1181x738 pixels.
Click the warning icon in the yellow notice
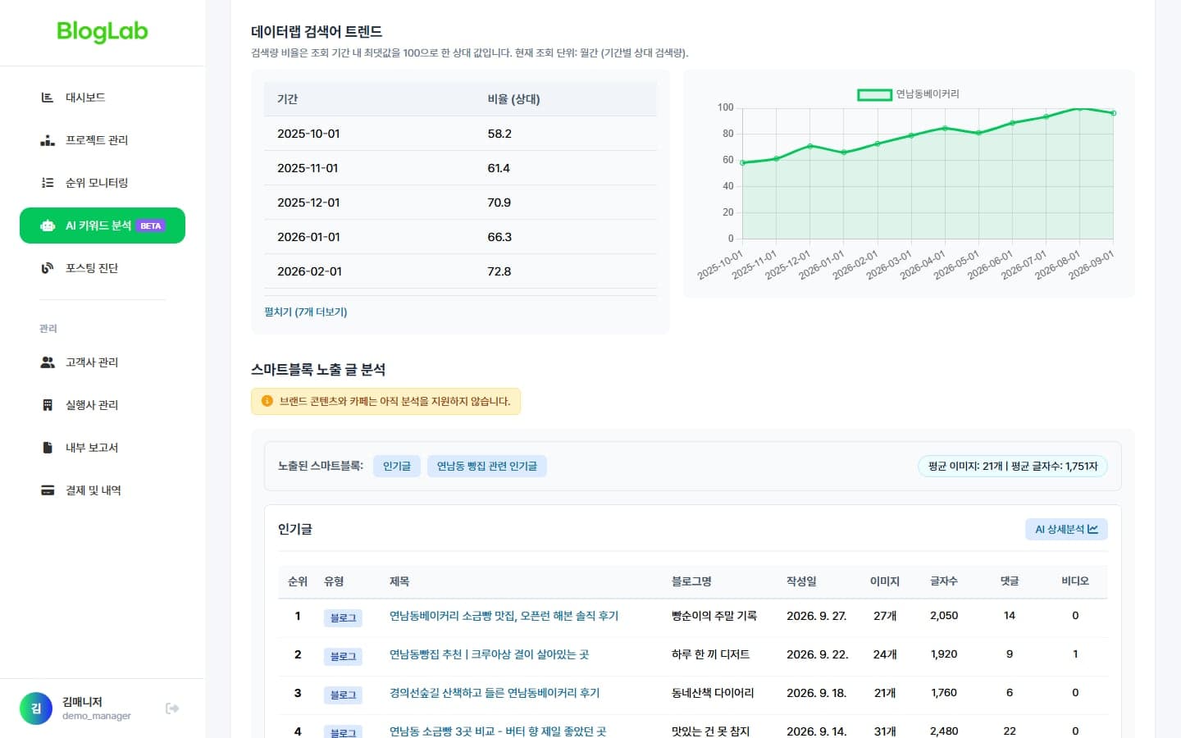pyautogui.click(x=267, y=401)
